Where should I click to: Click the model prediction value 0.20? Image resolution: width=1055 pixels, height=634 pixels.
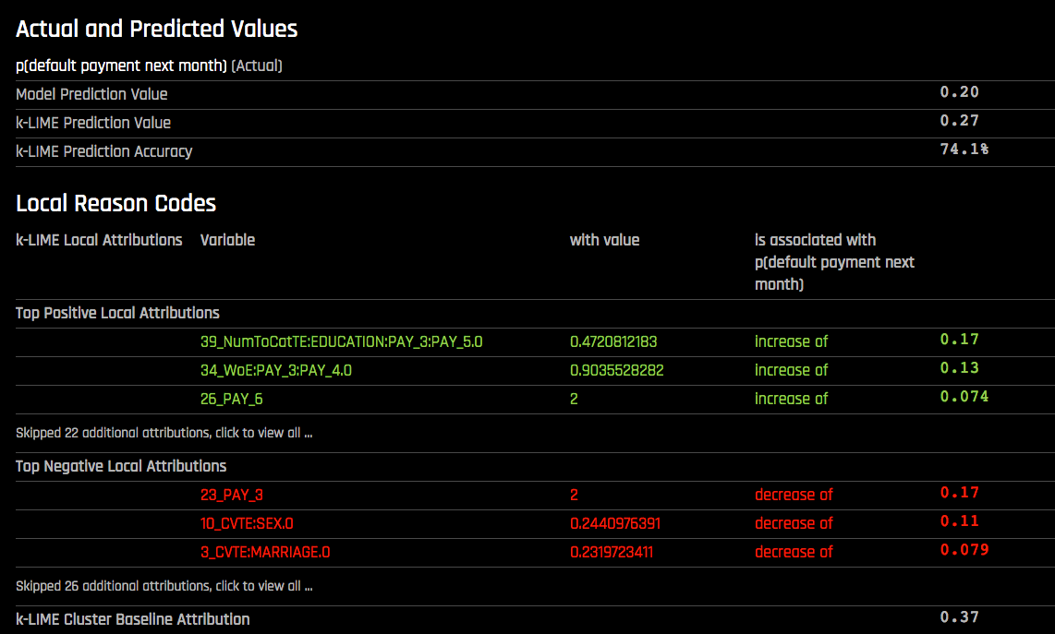pyautogui.click(x=960, y=92)
